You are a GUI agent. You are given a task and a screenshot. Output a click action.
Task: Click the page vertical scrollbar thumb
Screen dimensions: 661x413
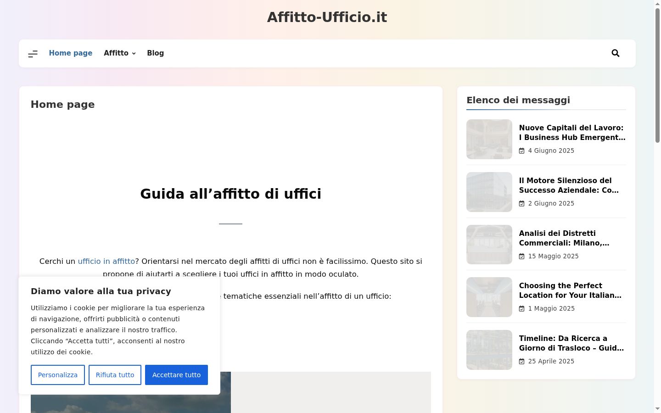(657, 75)
